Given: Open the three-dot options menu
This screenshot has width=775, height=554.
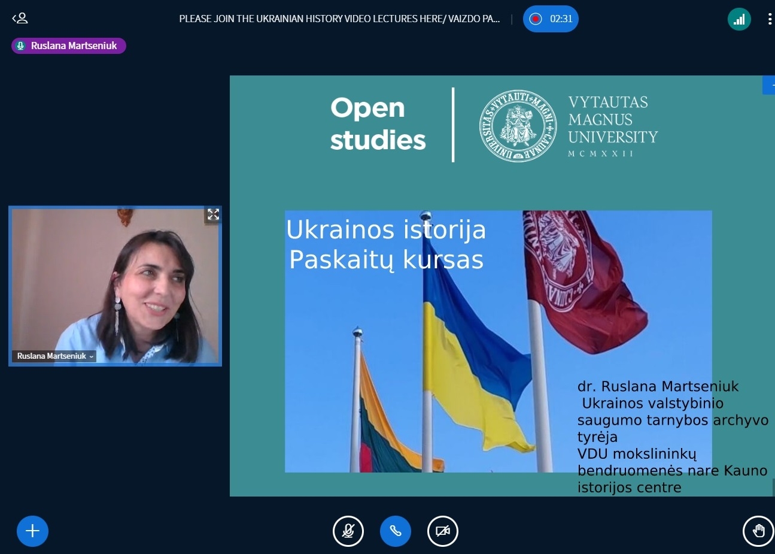Looking at the screenshot, I should tap(770, 19).
